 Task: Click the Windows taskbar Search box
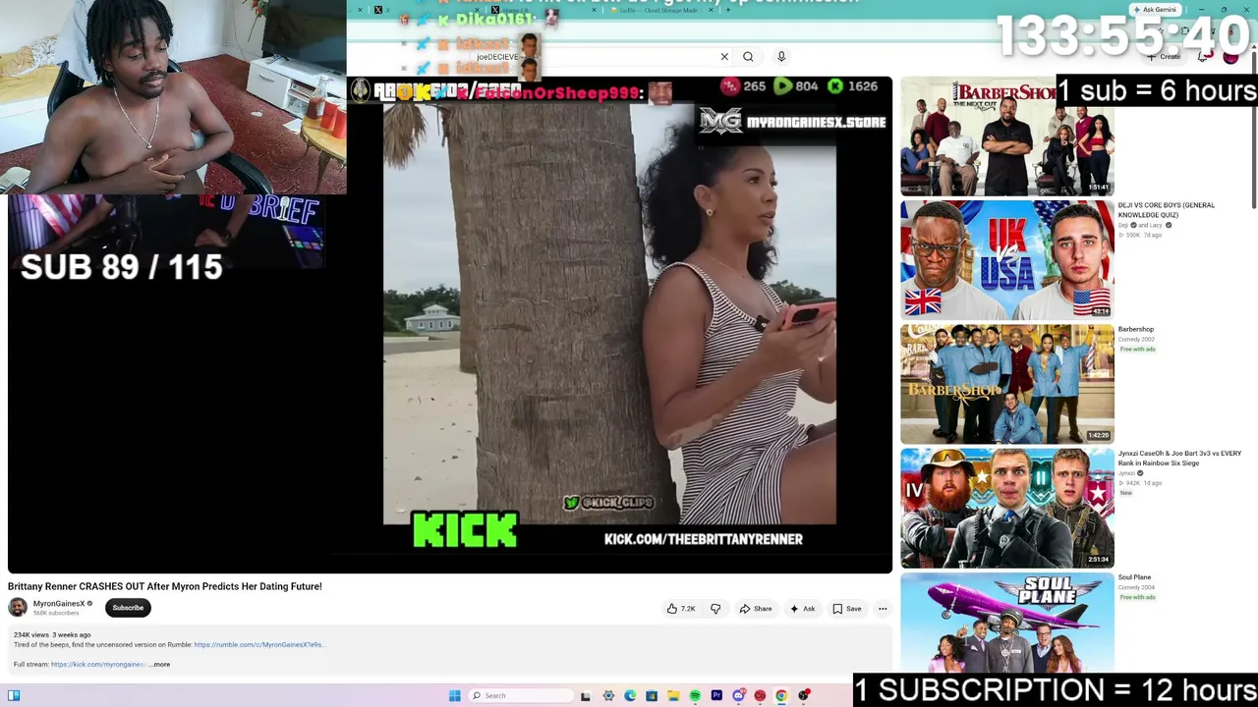coord(519,695)
